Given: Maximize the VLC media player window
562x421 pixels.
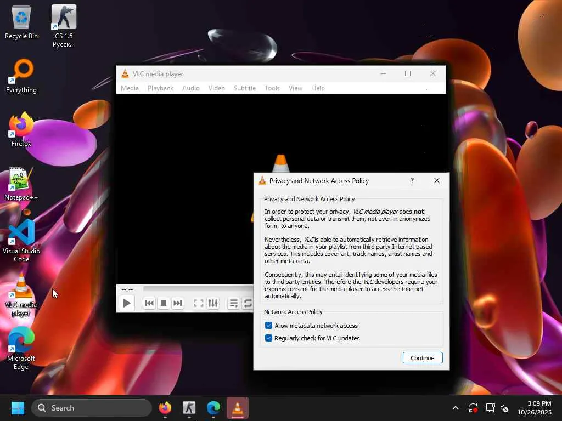Looking at the screenshot, I should click(408, 73).
